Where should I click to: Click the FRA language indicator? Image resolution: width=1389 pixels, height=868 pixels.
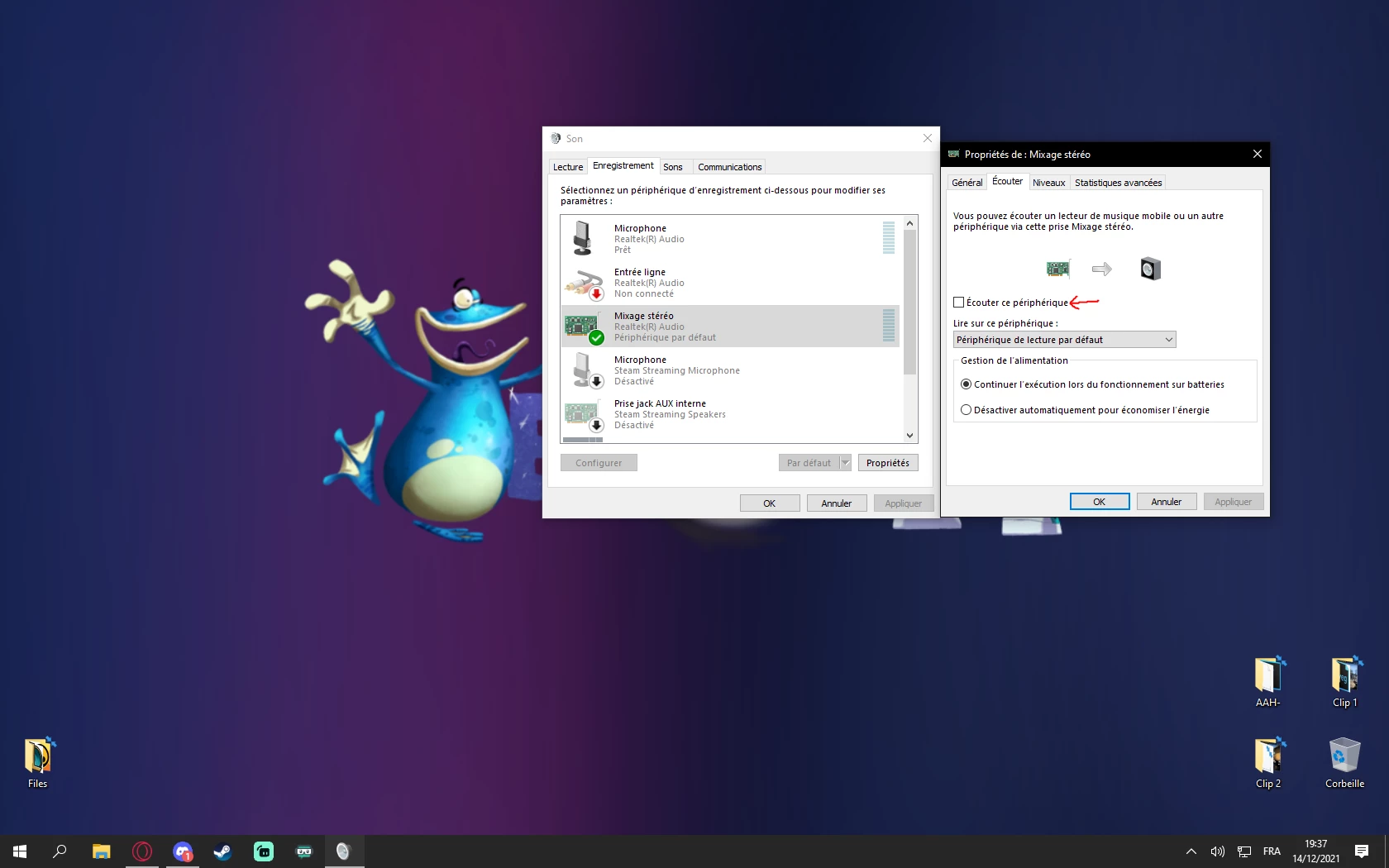(x=1272, y=851)
